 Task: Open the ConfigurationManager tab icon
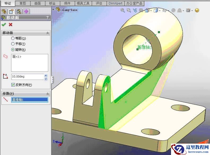click(x=19, y=11)
